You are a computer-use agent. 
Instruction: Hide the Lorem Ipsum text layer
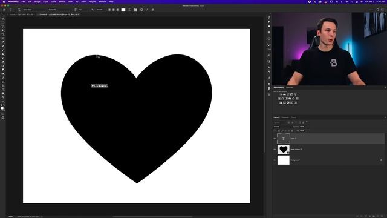[x=275, y=139]
